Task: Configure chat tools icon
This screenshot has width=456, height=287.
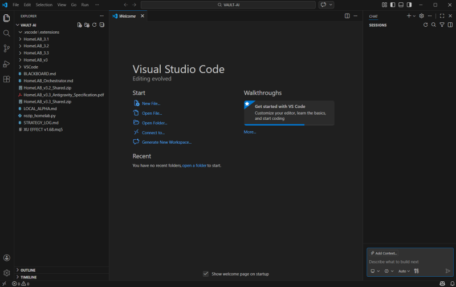Action: (417, 271)
